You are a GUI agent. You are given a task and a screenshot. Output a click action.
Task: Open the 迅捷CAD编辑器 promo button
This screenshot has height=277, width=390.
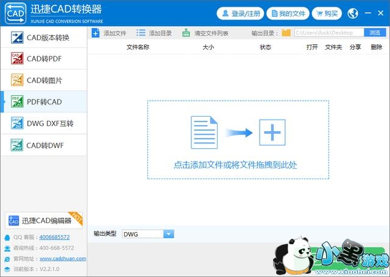pyautogui.click(x=43, y=221)
